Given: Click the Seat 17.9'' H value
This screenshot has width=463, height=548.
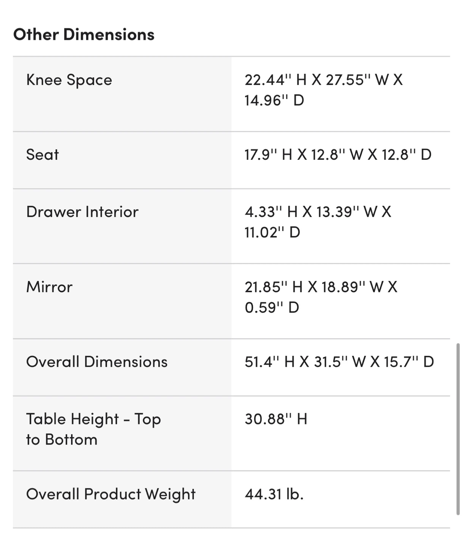Looking at the screenshot, I should pos(338,155).
